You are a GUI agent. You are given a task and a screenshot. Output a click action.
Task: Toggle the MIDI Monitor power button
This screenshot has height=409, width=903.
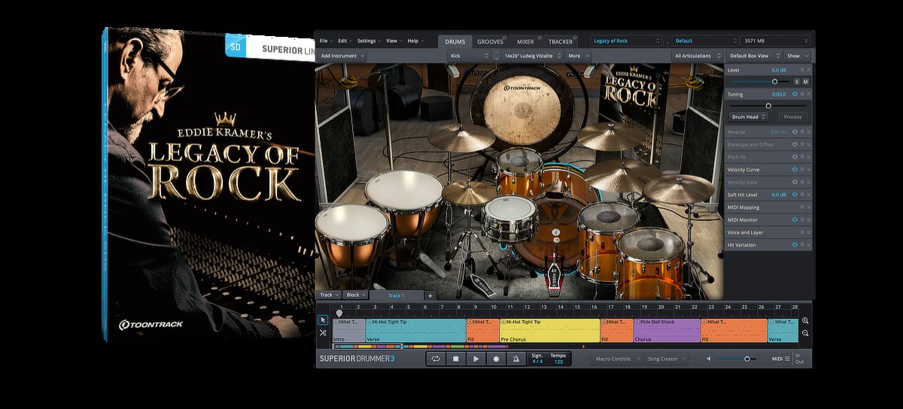[795, 220]
